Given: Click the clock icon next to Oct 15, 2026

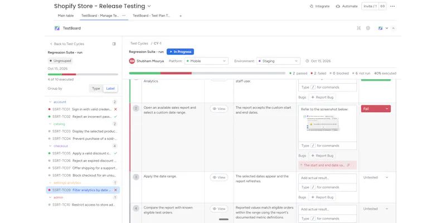Looking at the screenshot, I should click(307, 61).
